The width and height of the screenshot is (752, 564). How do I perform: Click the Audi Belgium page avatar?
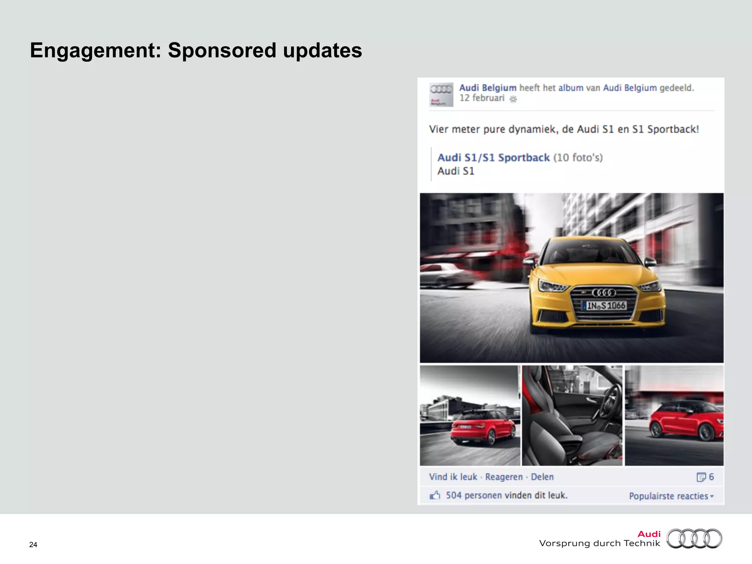click(441, 95)
